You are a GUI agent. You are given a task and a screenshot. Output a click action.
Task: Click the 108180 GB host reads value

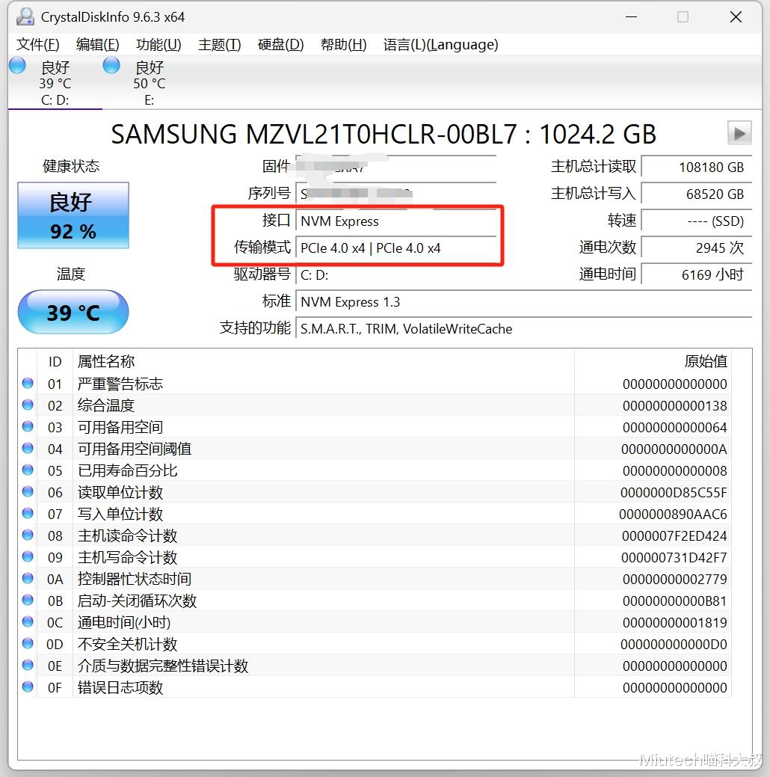[x=697, y=167]
